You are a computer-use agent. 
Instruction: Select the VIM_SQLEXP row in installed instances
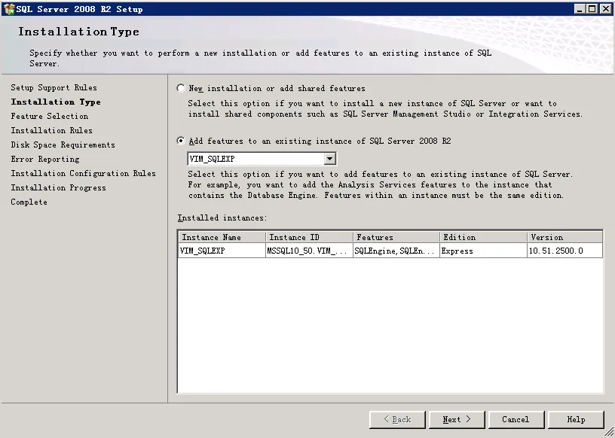click(390, 251)
